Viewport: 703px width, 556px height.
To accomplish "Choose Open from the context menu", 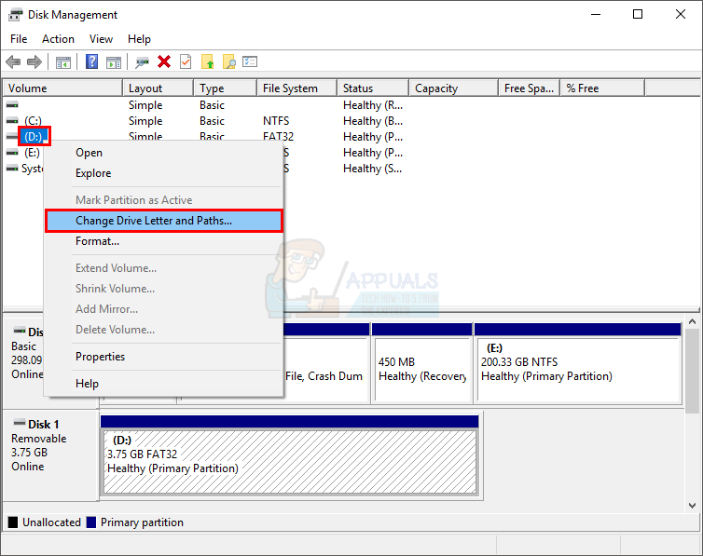I will click(164, 153).
